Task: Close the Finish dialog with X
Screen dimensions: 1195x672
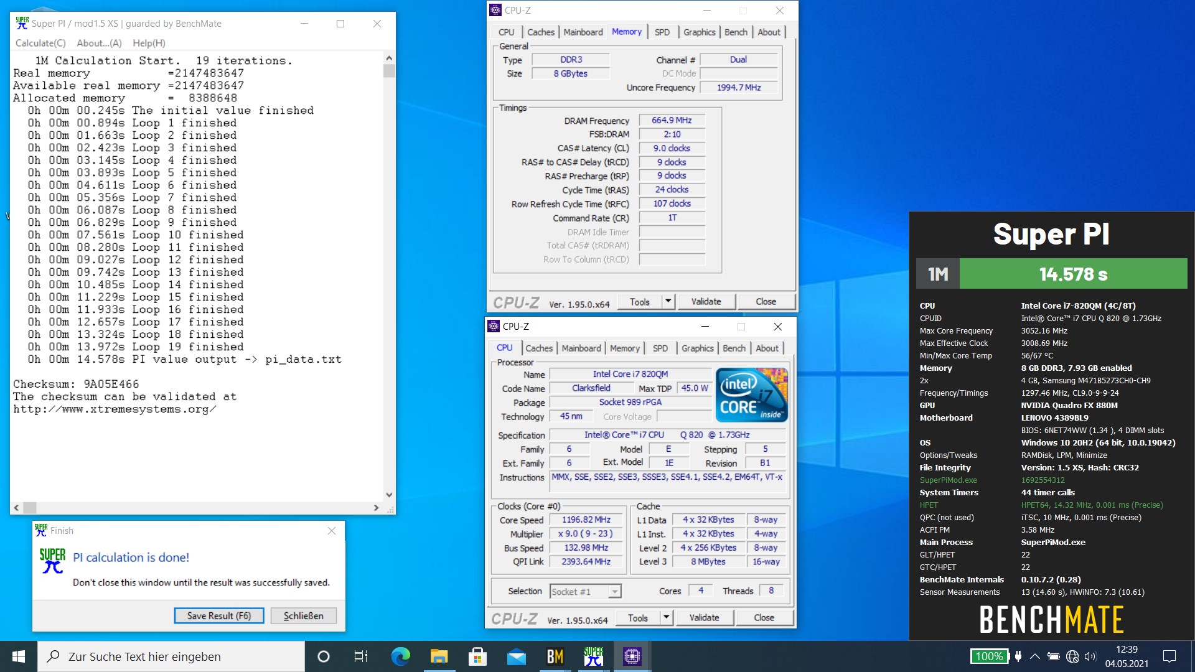Action: click(x=332, y=531)
